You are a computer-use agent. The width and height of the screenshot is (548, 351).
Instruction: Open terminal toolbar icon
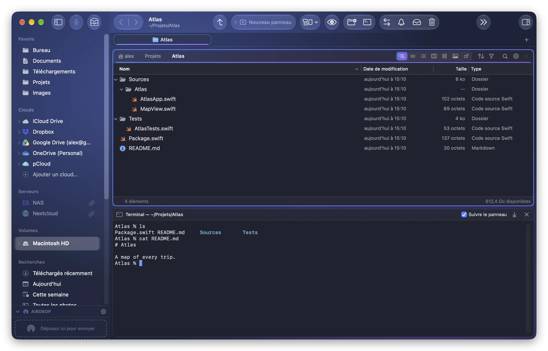367,22
